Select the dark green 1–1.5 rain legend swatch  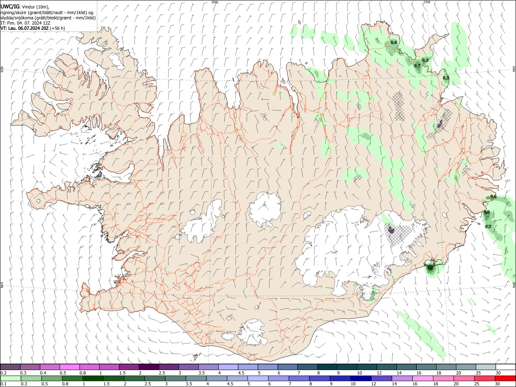(x=94, y=378)
